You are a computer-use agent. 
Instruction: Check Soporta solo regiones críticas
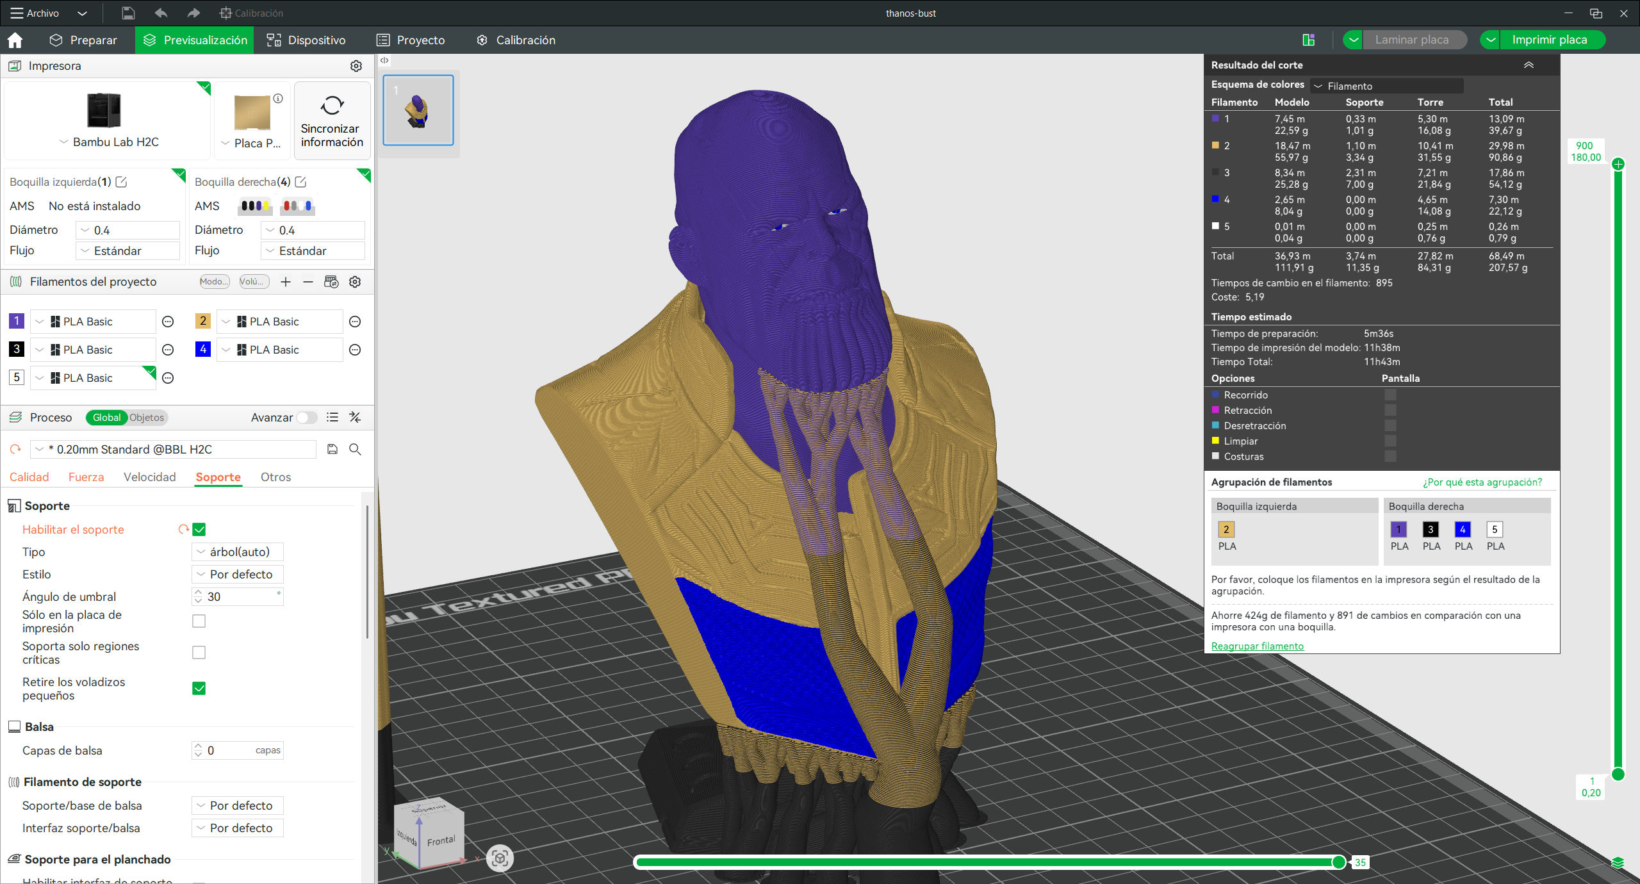click(x=199, y=653)
